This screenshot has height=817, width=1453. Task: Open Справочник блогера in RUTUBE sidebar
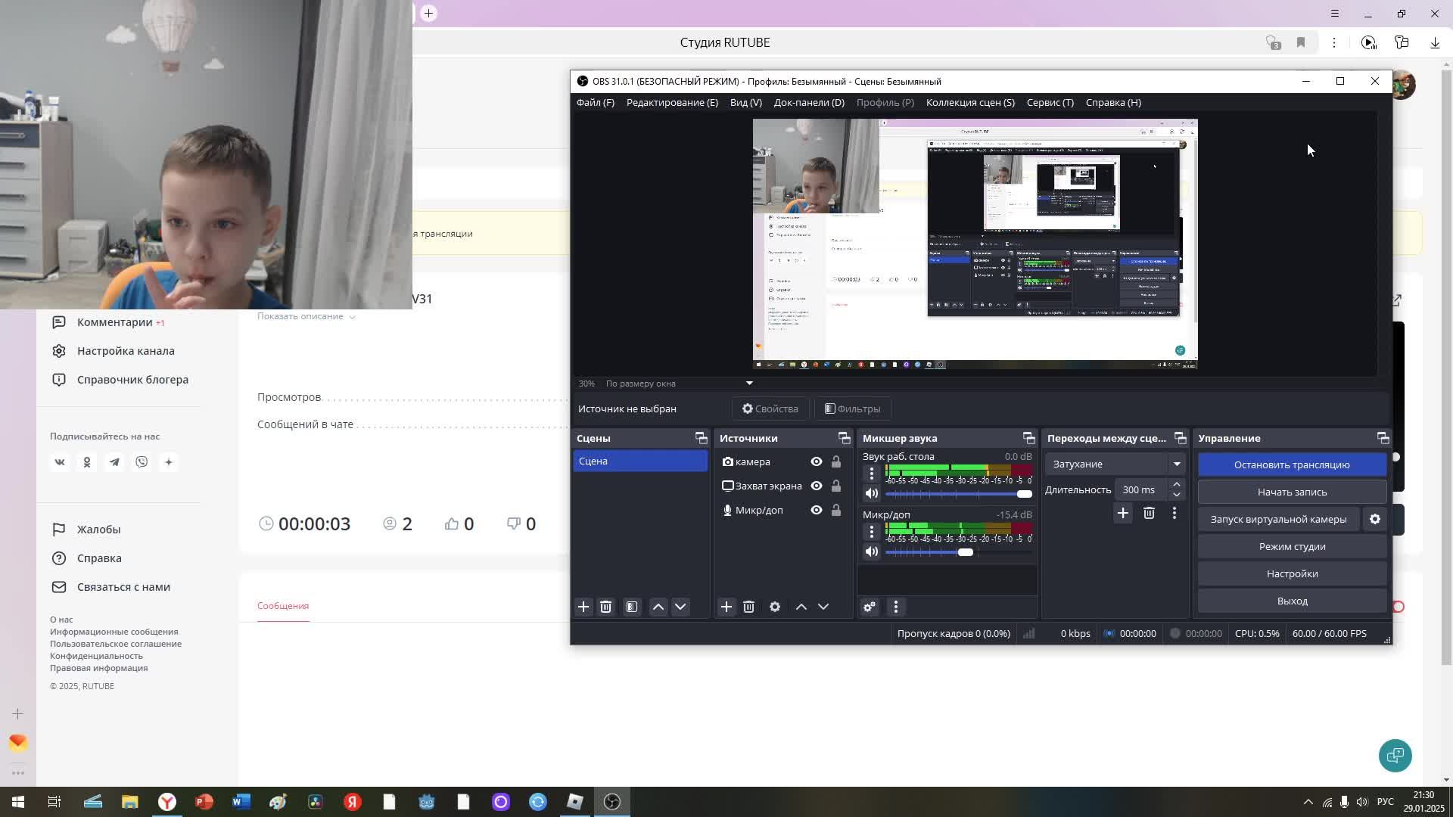[132, 380]
